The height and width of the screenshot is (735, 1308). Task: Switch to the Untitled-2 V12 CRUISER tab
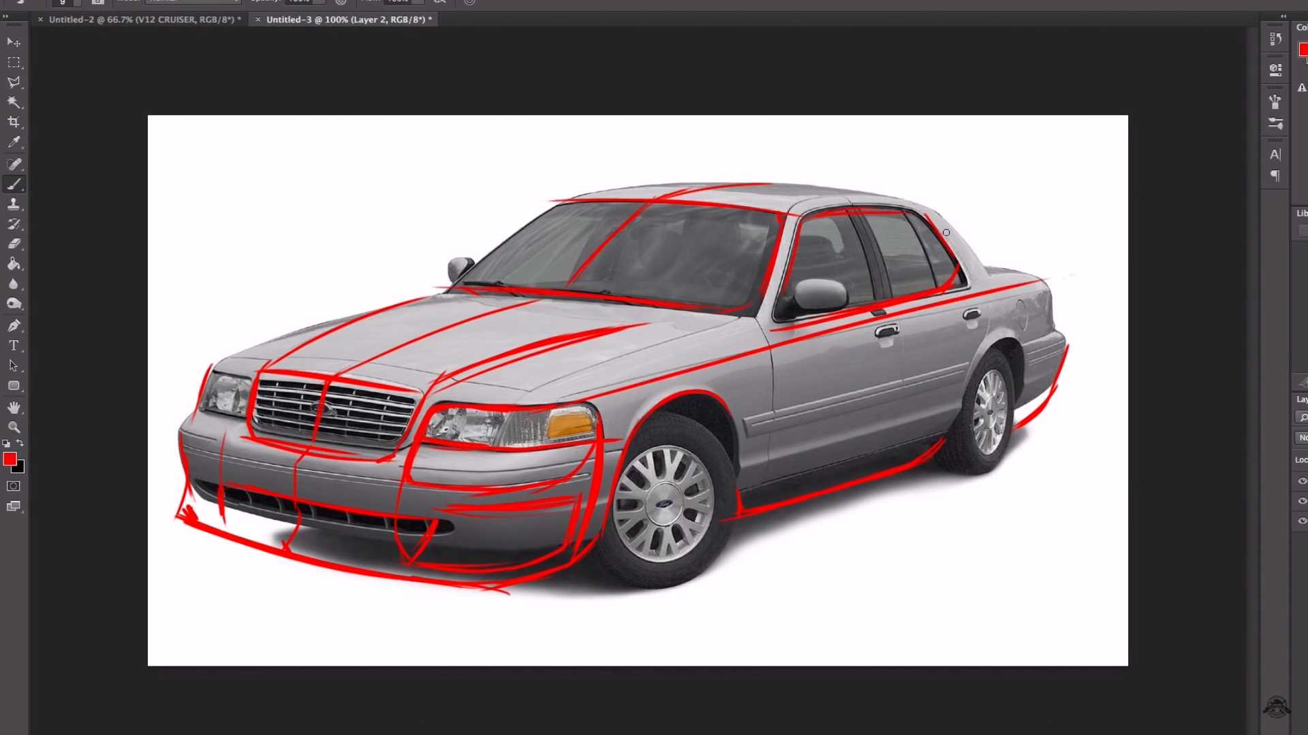click(x=144, y=20)
